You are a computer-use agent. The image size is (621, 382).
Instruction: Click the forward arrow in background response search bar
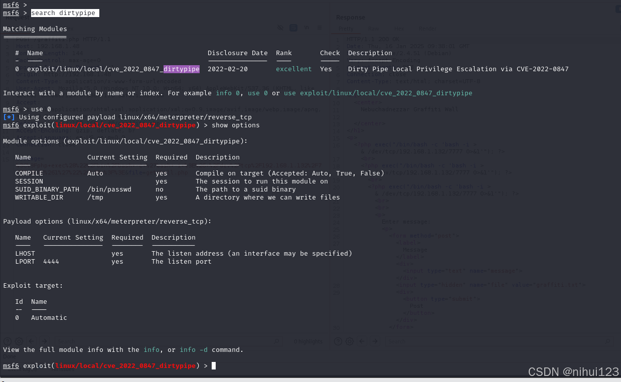pyautogui.click(x=376, y=341)
